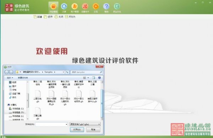Select the 河北一星配套商业项目.gb file
The image size is (213, 138).
click(51, 98)
